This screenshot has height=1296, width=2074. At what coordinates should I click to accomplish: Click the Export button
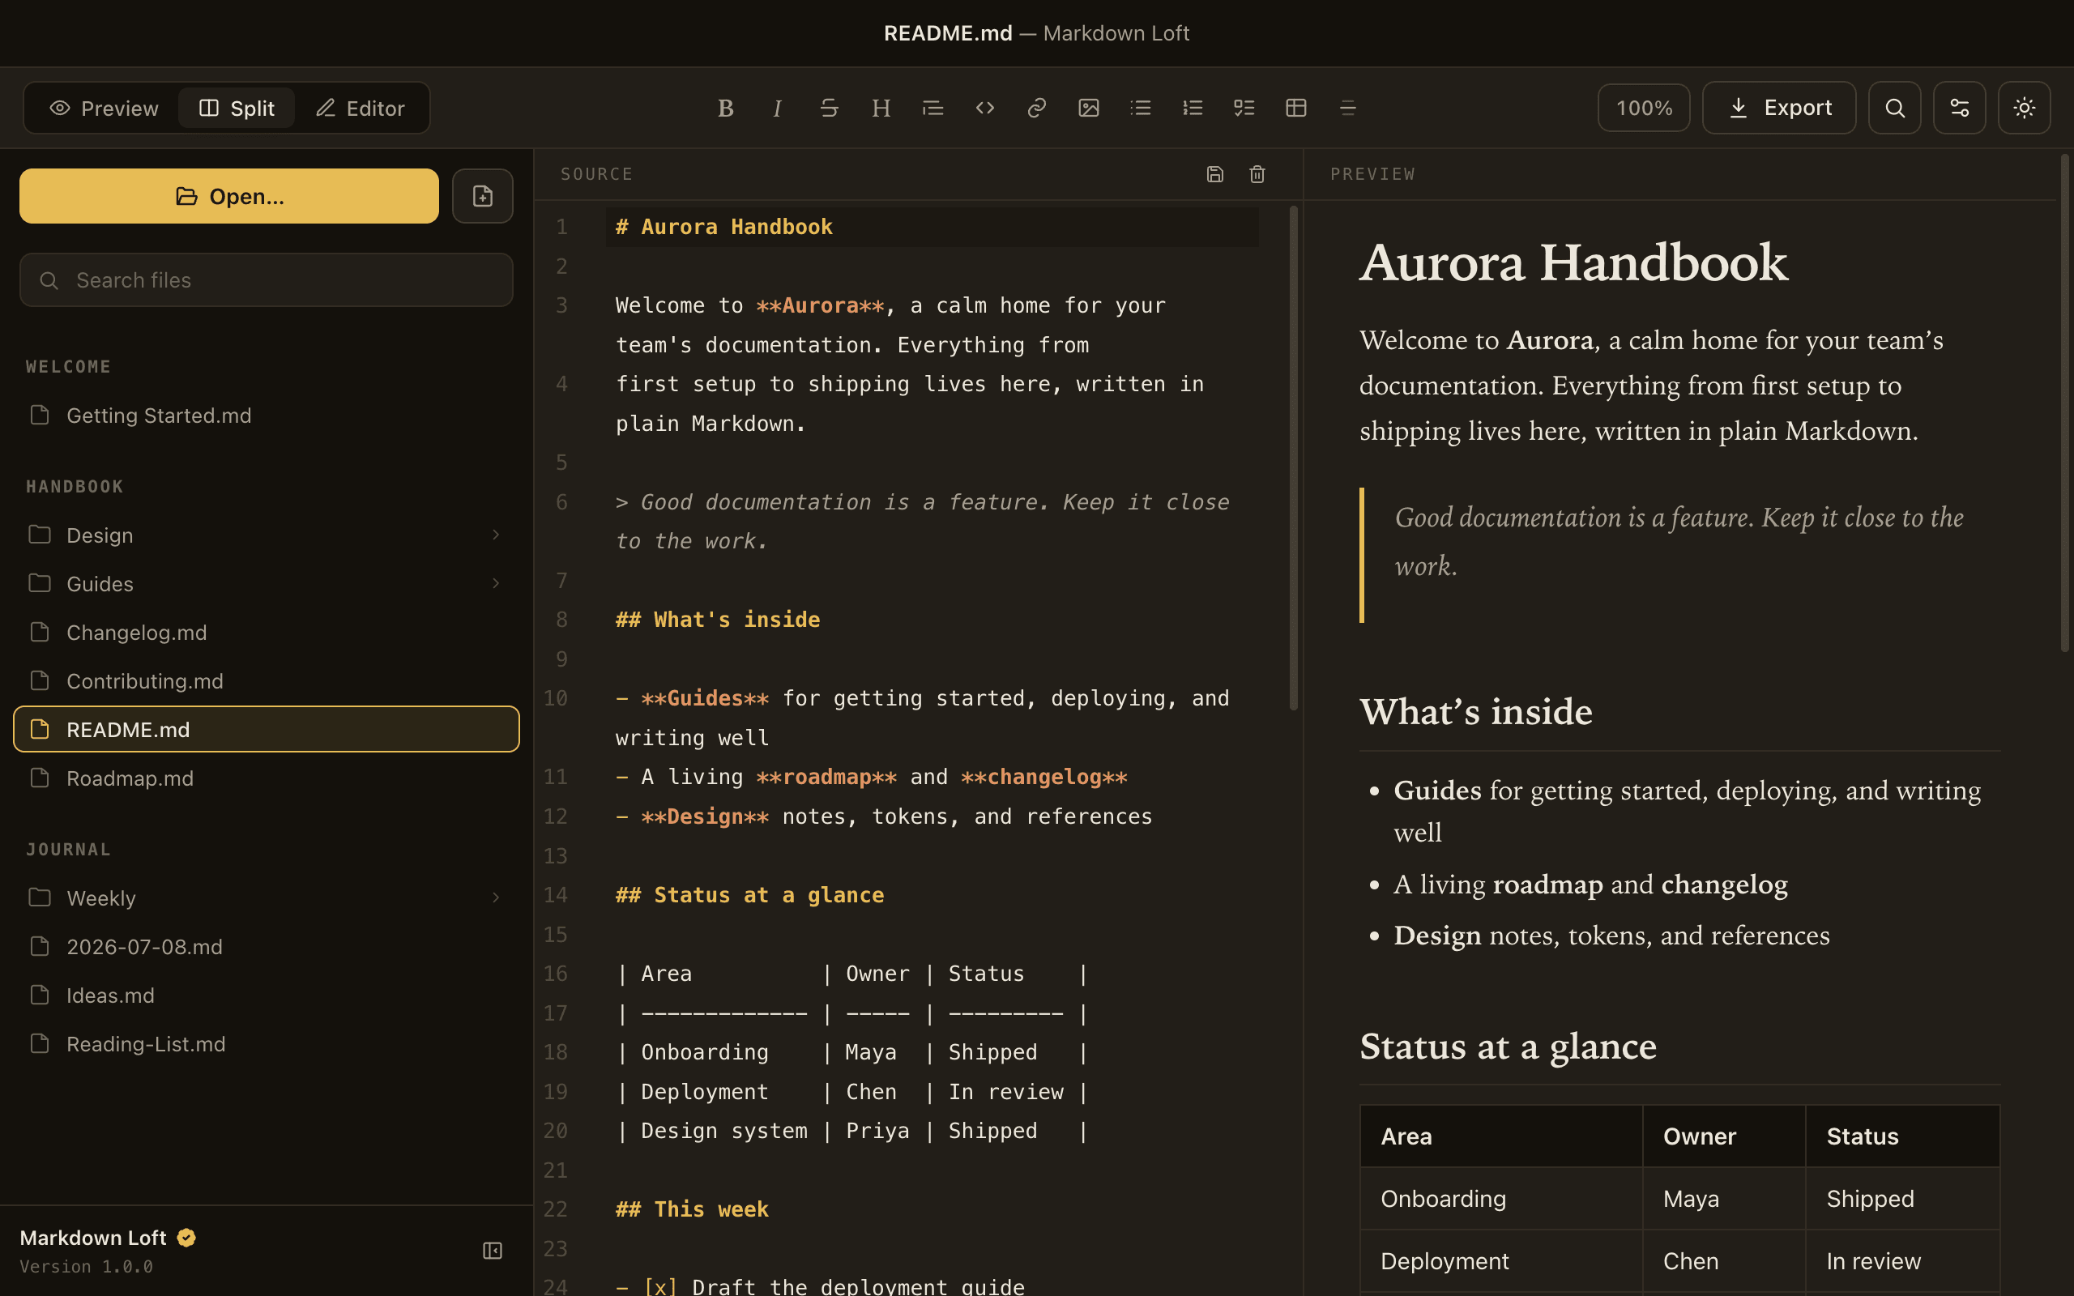coord(1778,108)
